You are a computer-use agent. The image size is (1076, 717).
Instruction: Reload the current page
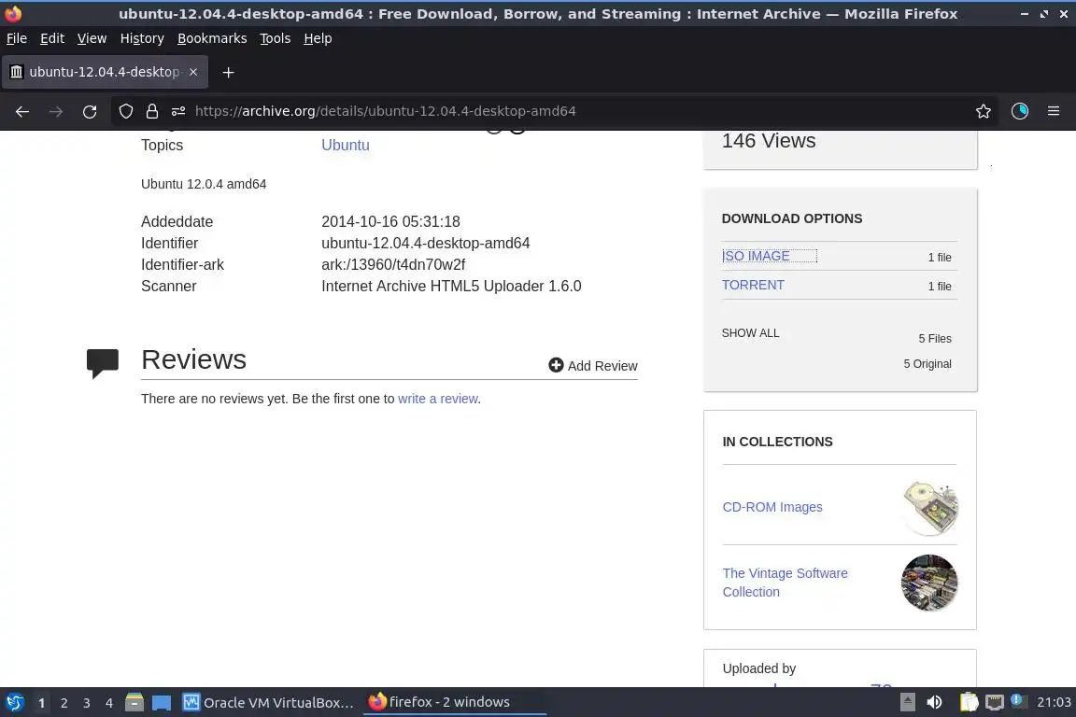pyautogui.click(x=90, y=111)
